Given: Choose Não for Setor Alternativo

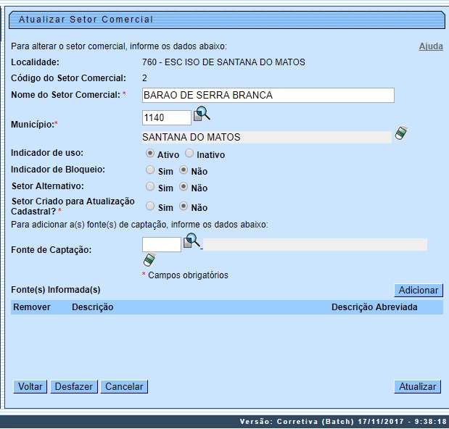Looking at the screenshot, I should [184, 187].
